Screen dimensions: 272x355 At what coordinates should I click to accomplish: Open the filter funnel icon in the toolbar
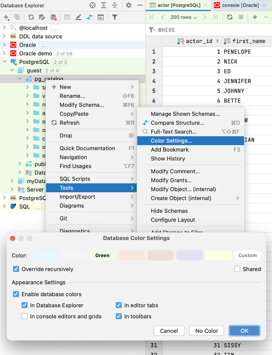[114, 17]
